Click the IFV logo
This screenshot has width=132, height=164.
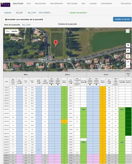point(5,5)
